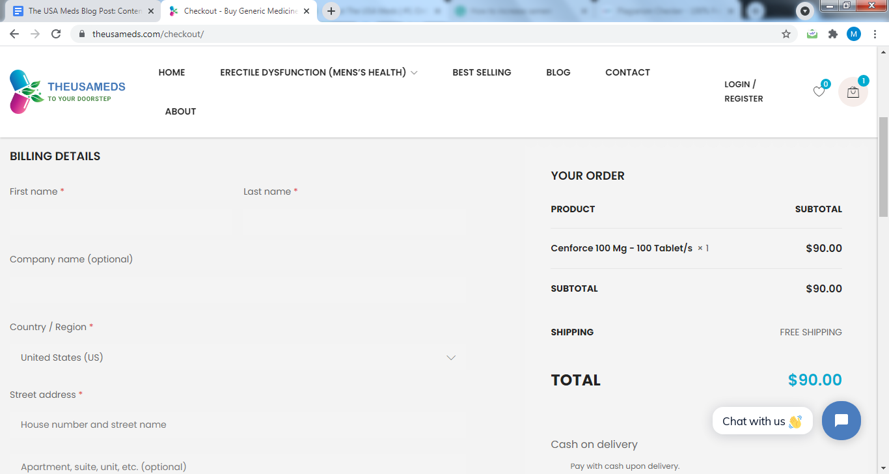Focus the House number and street name field
889x474 pixels.
(x=238, y=425)
